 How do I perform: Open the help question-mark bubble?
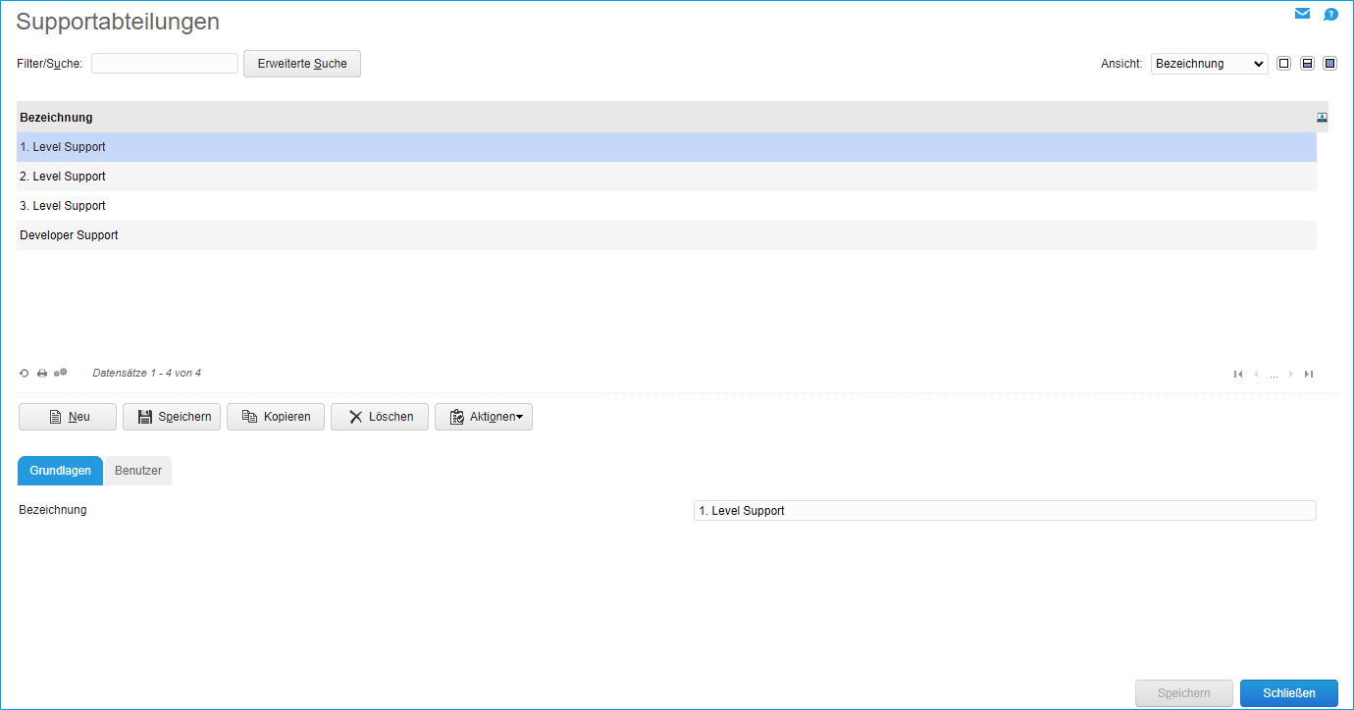click(x=1330, y=15)
